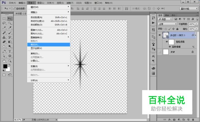Screen dimensions: 200x122
Task: Open the 基本功能 workspace dropdown
Action: pos(189,9)
